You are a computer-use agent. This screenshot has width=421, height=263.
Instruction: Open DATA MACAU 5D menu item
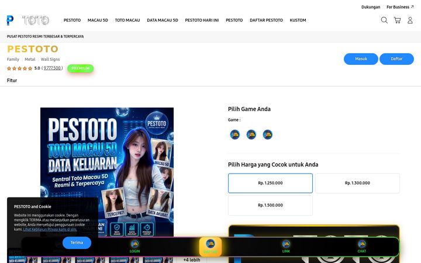point(163,20)
